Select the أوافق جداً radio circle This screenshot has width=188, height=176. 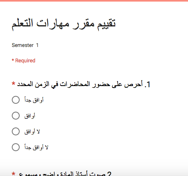point(16,100)
